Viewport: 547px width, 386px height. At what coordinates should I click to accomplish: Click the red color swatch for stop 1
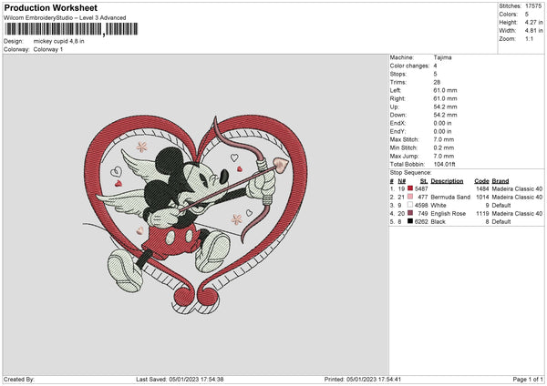click(x=410, y=188)
